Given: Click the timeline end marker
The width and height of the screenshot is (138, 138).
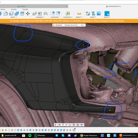Looking at the screenshot, I should click(x=75, y=130).
